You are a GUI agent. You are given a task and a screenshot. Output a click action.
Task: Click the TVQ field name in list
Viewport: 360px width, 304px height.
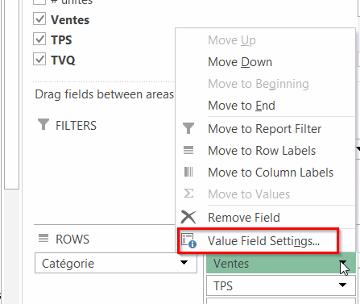pyautogui.click(x=63, y=60)
